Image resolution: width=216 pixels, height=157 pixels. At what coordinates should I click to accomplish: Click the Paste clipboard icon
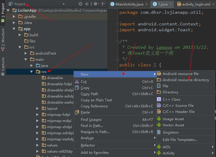coord(77,112)
